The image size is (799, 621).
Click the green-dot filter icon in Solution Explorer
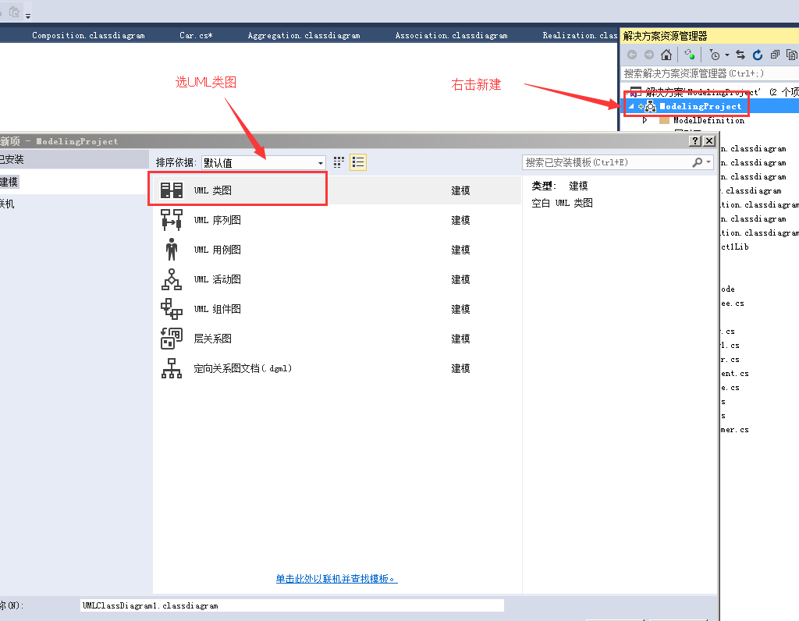(689, 54)
